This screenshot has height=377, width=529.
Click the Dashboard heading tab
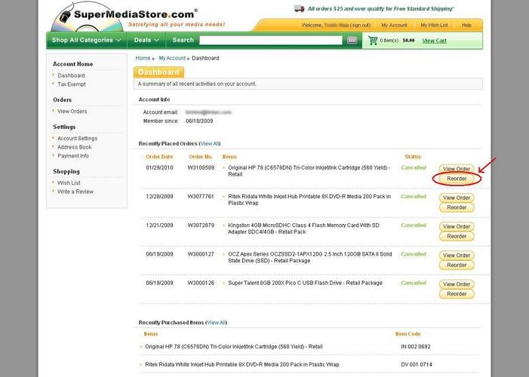tap(158, 72)
